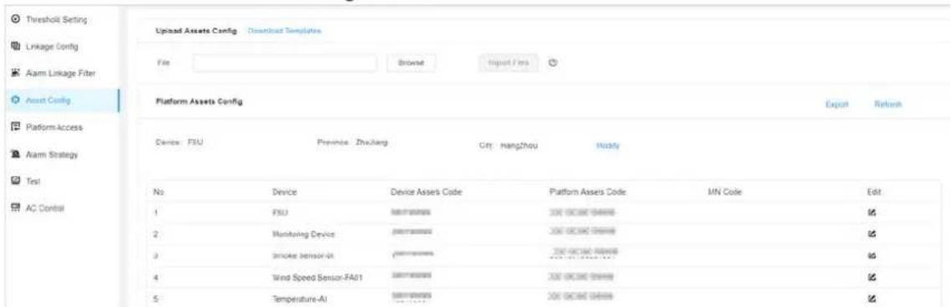Click Modify next to city HangZhou
951x307 pixels.
tap(607, 146)
